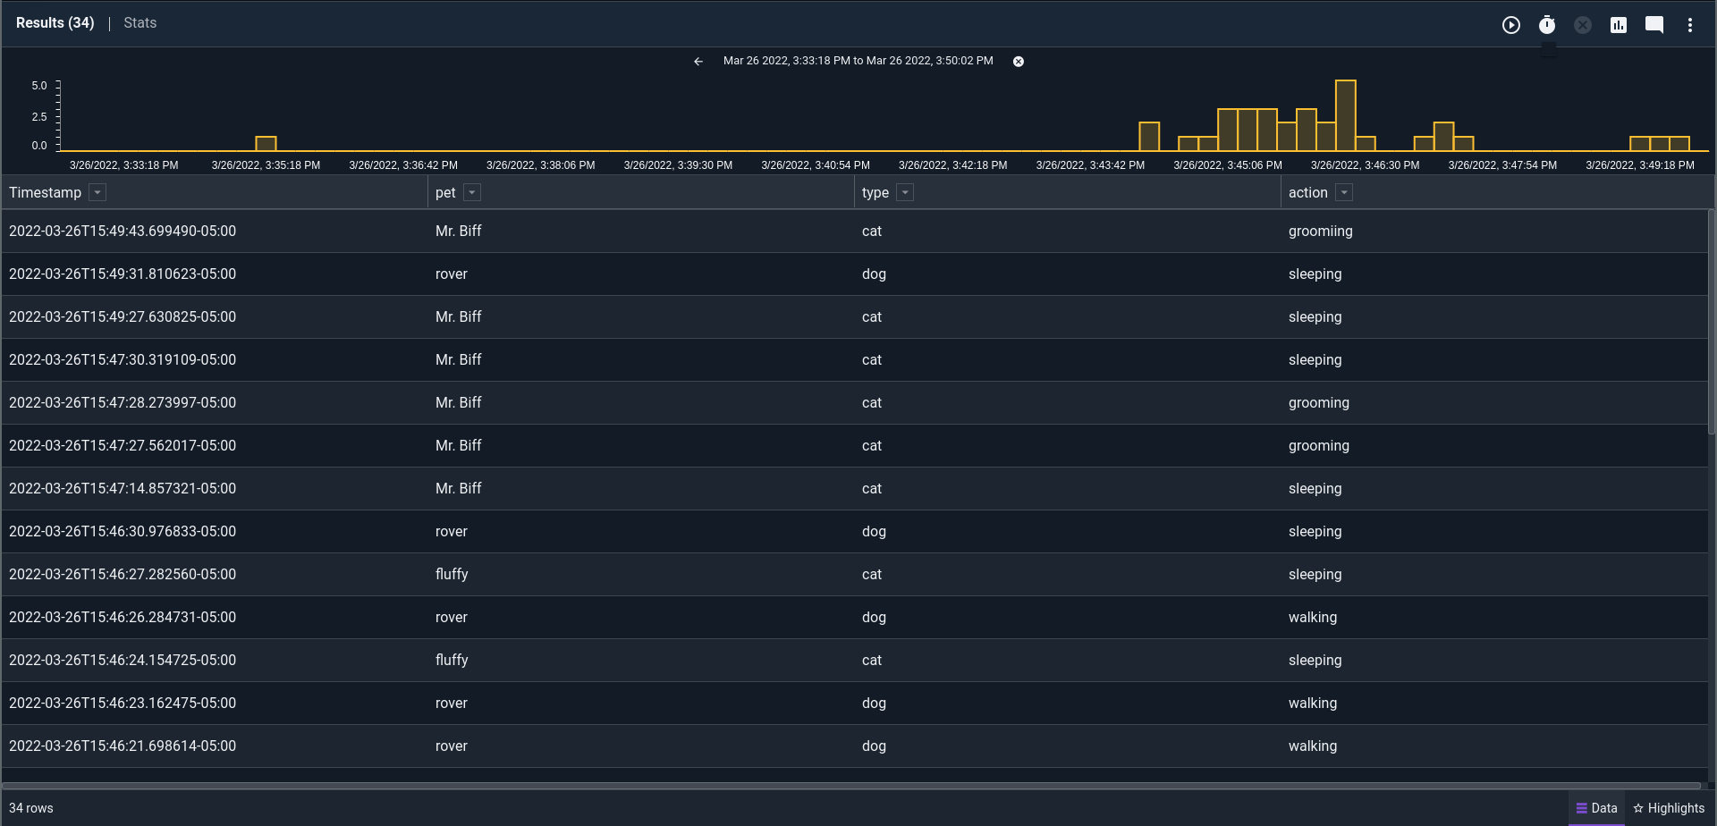Open the chat feedback icon
Viewport: 1717px width, 826px height.
[x=1654, y=25]
